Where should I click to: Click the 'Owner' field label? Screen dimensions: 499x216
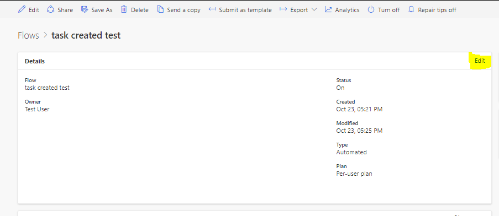point(33,102)
